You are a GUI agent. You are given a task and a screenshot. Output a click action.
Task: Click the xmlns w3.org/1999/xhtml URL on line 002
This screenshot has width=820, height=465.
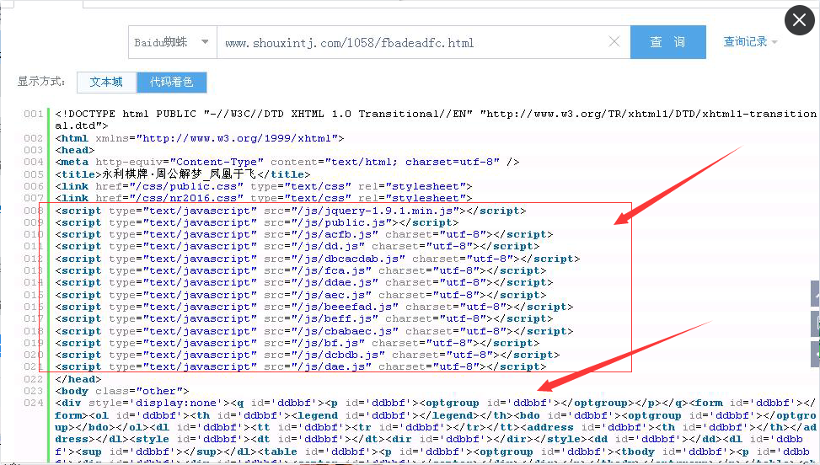(238, 138)
